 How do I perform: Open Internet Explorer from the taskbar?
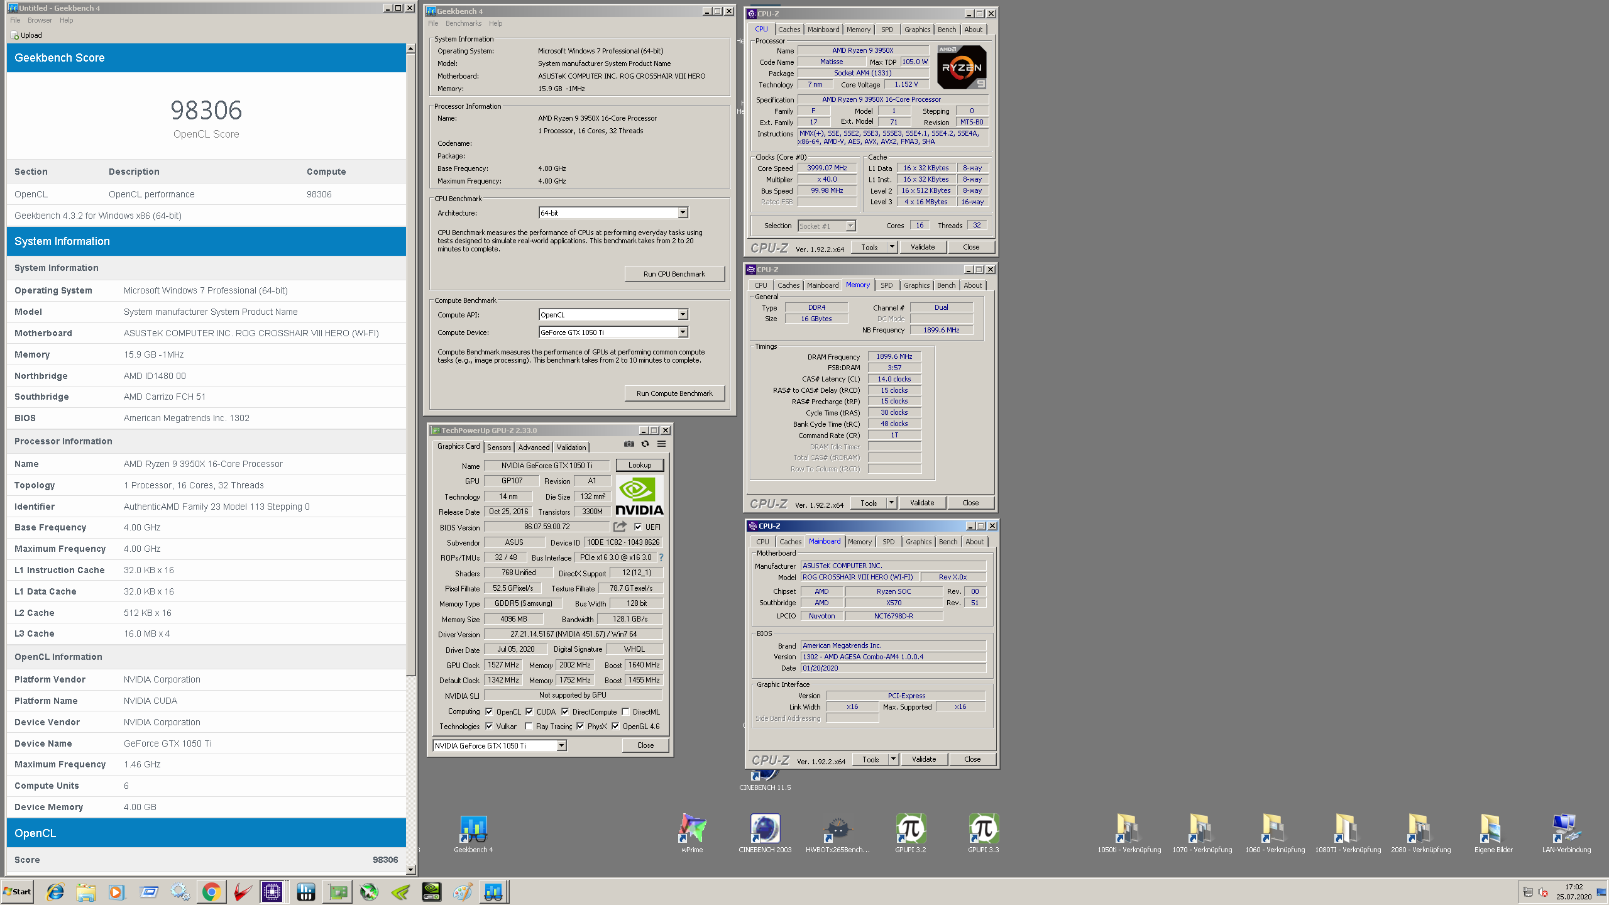[55, 891]
